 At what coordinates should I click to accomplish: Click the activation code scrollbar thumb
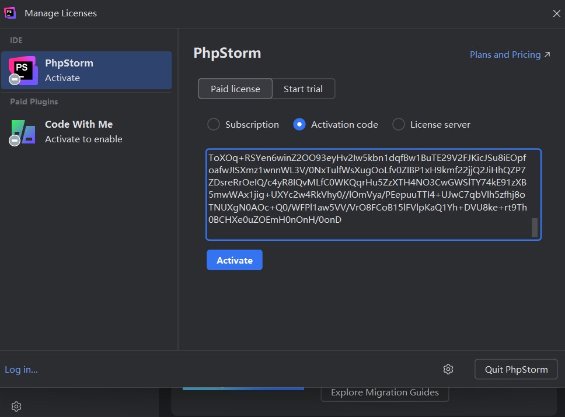click(x=535, y=227)
